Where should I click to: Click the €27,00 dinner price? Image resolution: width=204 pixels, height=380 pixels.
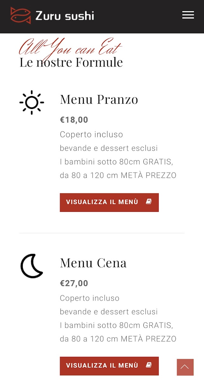(74, 283)
